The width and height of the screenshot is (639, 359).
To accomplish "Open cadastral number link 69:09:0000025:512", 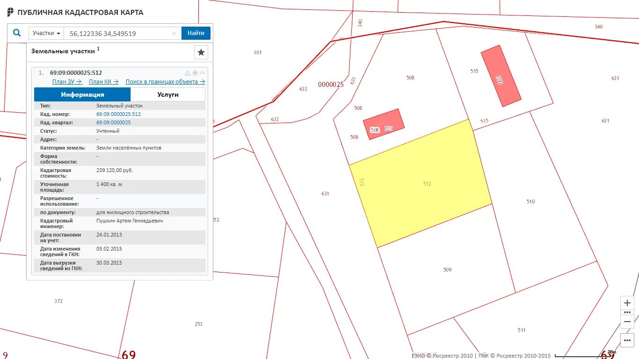I will pyautogui.click(x=118, y=114).
